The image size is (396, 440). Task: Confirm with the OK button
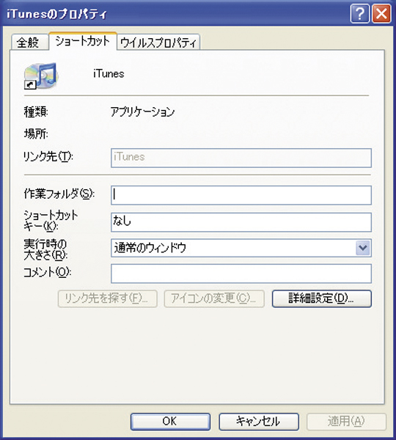(x=170, y=422)
